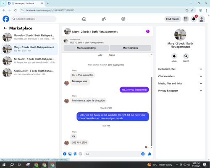Viewport: 210px width, 168px height.
Task: Open the Home icon in top navigation
Action: (84, 19)
